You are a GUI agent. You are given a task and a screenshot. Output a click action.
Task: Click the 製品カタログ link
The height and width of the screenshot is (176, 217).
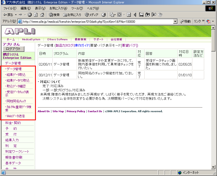click(64, 46)
